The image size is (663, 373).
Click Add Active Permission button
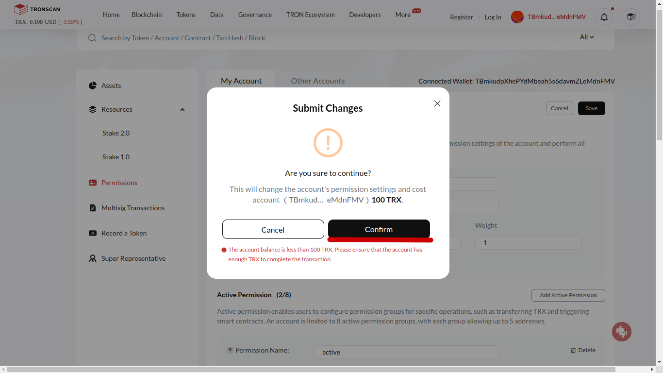pyautogui.click(x=568, y=295)
